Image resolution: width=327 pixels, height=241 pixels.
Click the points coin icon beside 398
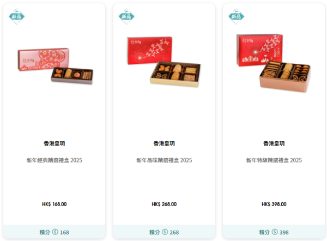coord(275,232)
